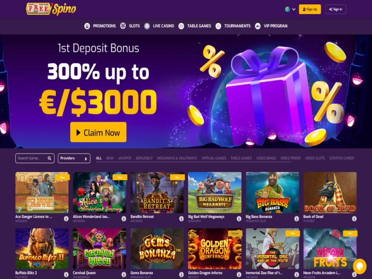The image size is (372, 279).
Task: Open the live chat bubble
Action: [359, 266]
